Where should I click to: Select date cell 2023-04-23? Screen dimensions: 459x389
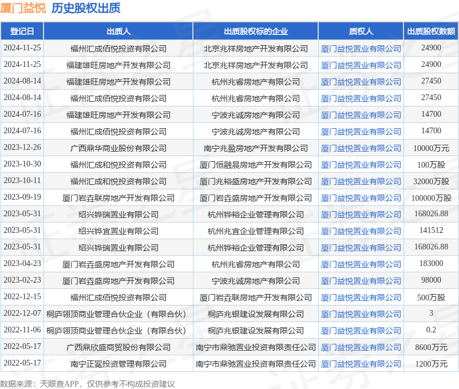point(22,263)
